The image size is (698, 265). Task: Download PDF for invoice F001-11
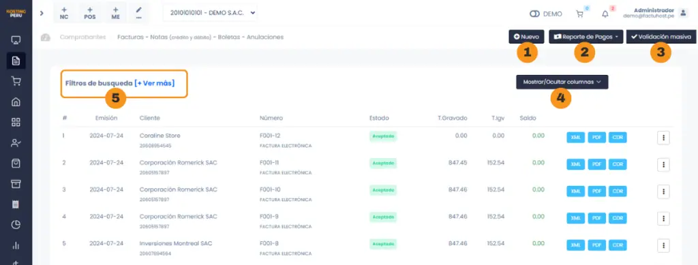[x=596, y=164]
